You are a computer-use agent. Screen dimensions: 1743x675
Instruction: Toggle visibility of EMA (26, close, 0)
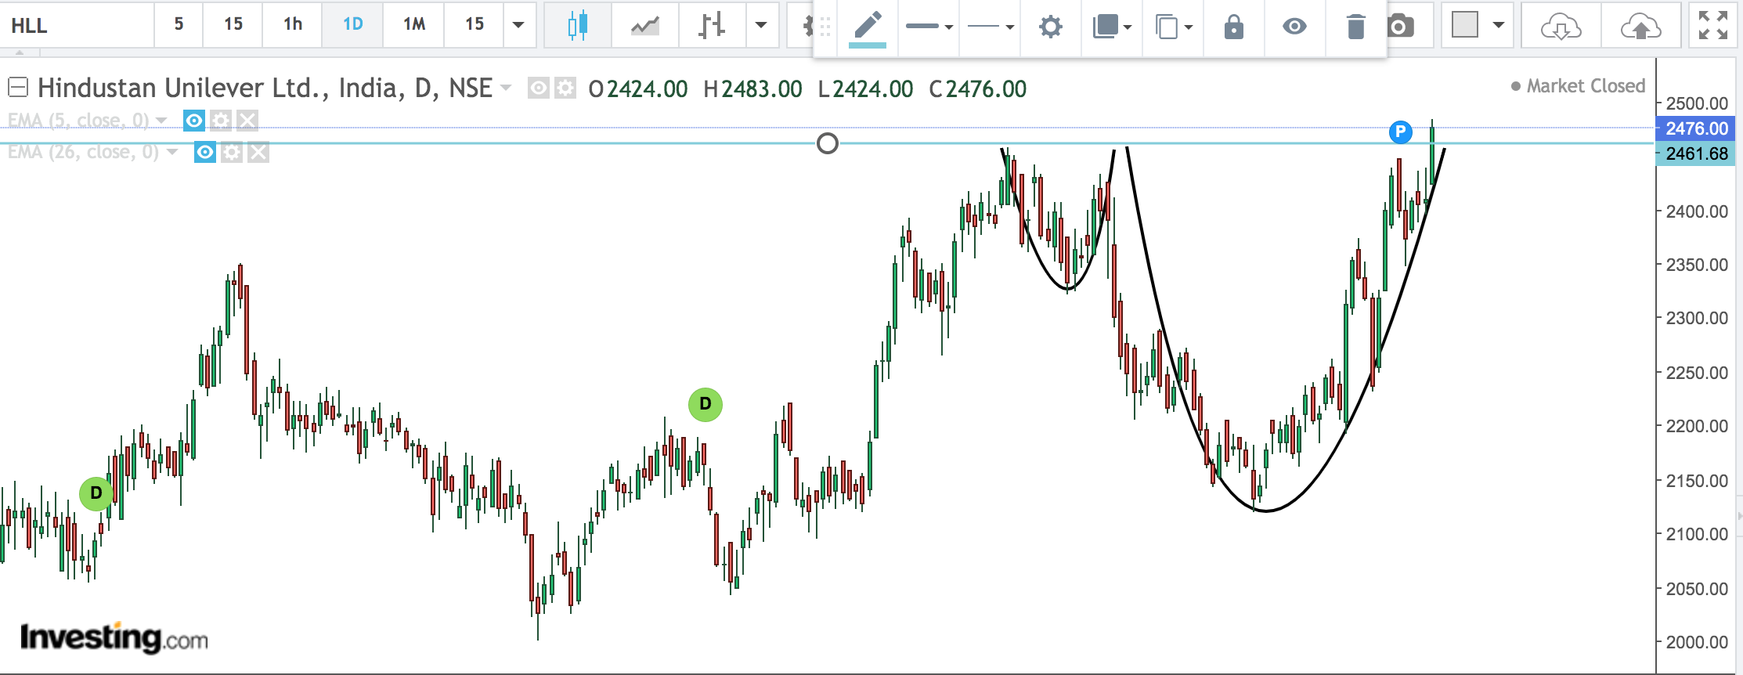(x=205, y=152)
